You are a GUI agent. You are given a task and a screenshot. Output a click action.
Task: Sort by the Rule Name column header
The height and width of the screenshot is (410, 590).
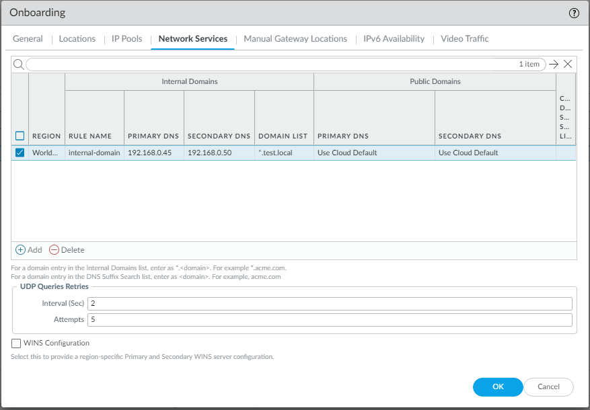coord(90,136)
